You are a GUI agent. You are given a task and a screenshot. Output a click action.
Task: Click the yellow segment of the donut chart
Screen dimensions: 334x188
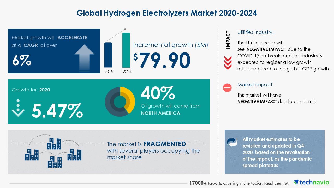pyautogui.click(x=130, y=99)
